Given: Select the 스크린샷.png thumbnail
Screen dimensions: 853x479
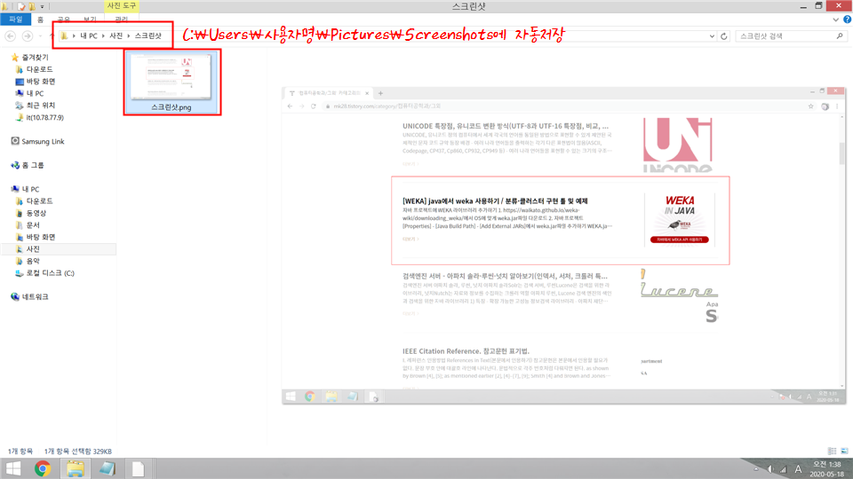Looking at the screenshot, I should coord(171,82).
